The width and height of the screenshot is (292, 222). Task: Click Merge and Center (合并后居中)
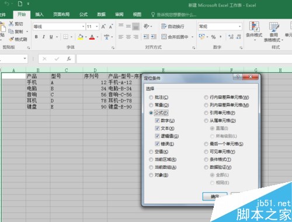(x=175, y=37)
